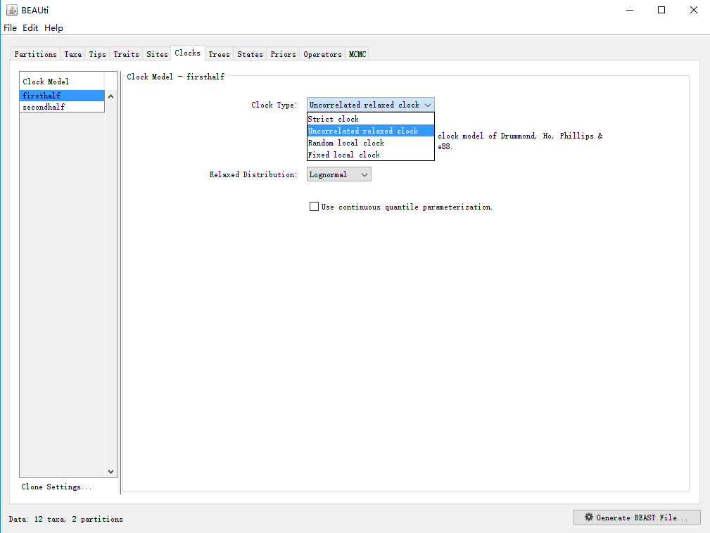Click the Clone Settings button
Screen dimensions: 710x533
[x=56, y=487]
